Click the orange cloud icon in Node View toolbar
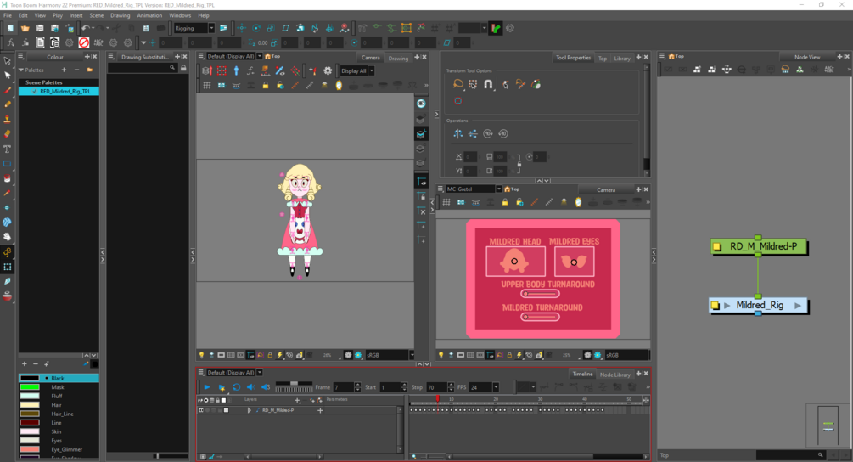This screenshot has width=853, height=462. point(785,70)
